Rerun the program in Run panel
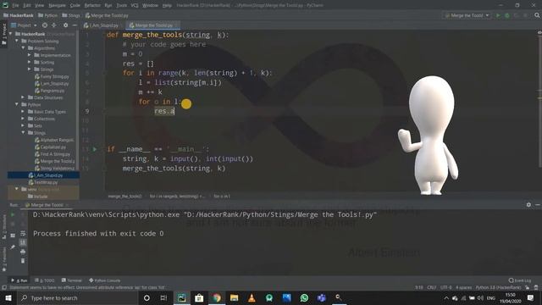542x305 pixels. coord(13,214)
